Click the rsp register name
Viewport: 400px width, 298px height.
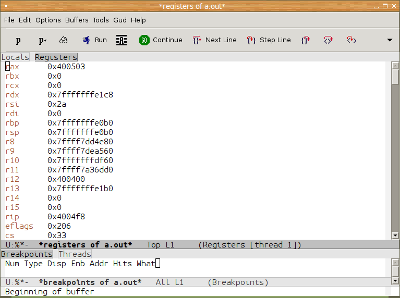click(x=12, y=132)
